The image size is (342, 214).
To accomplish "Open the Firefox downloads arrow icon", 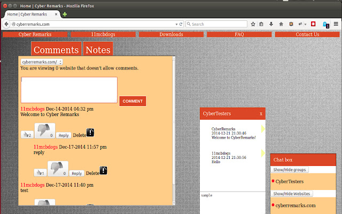I will coord(272,24).
